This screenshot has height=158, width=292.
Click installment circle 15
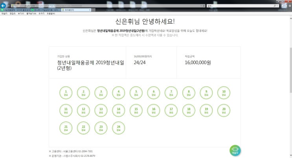tap(136, 110)
